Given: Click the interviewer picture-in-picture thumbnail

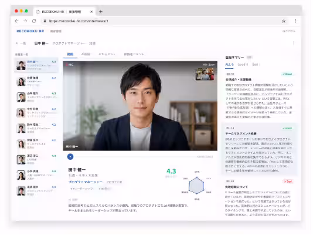Looking at the screenshot, I should click(x=205, y=74).
